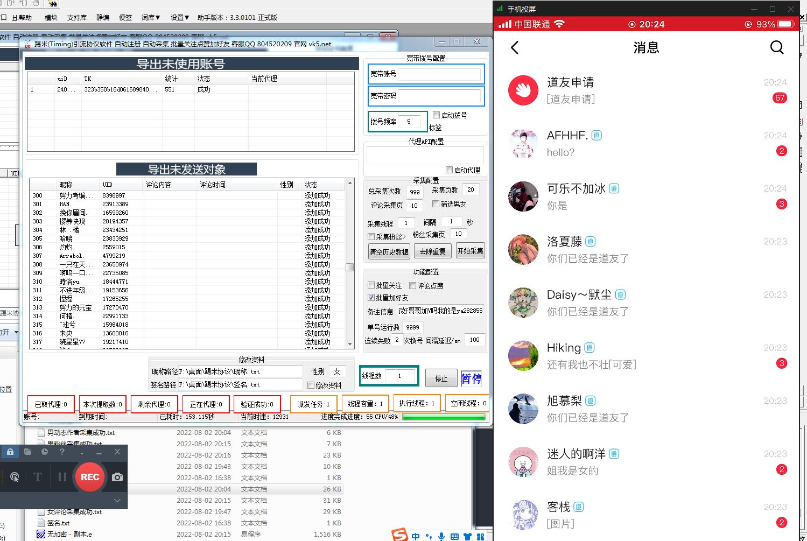The image size is (807, 541).
Task: Select the T text annotation tool in recorder
Action: click(38, 477)
